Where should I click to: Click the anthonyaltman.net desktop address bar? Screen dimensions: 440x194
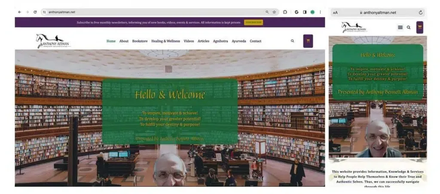tap(160, 12)
